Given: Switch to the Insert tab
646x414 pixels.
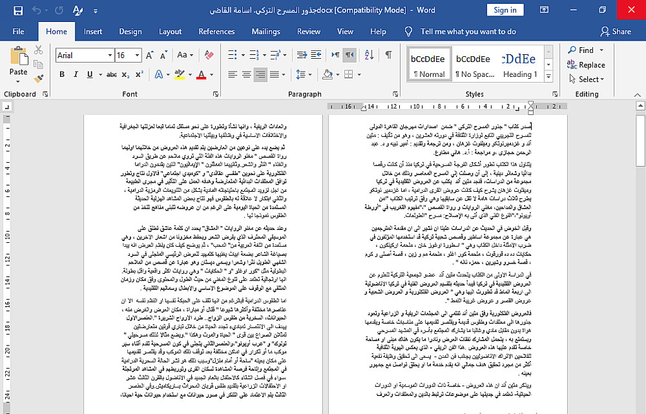Looking at the screenshot, I should point(92,31).
